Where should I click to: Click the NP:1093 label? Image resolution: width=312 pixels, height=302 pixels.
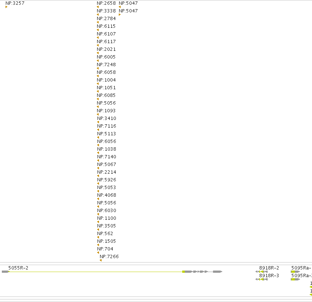point(106,111)
